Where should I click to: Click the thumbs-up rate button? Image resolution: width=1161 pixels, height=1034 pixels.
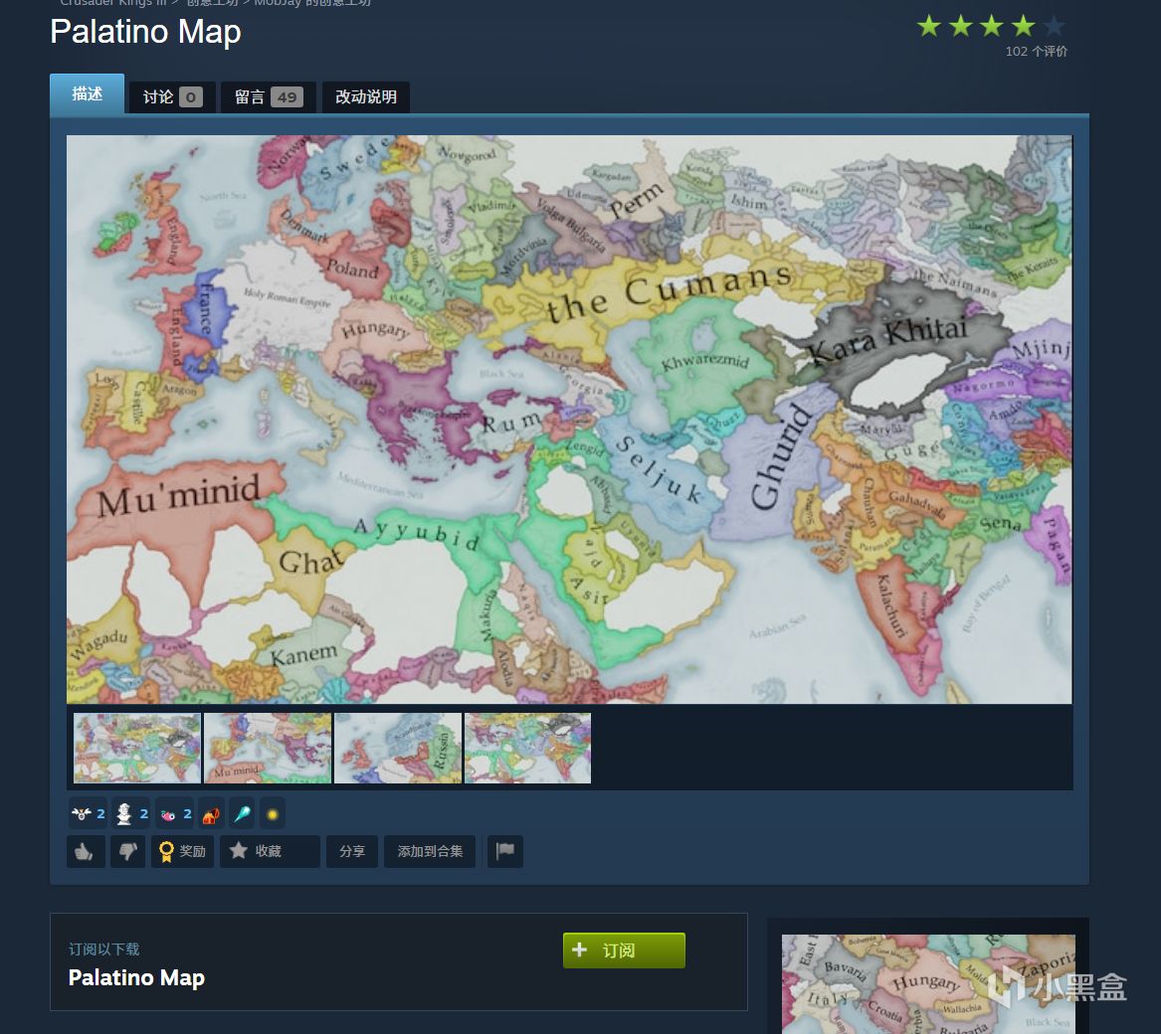[86, 851]
